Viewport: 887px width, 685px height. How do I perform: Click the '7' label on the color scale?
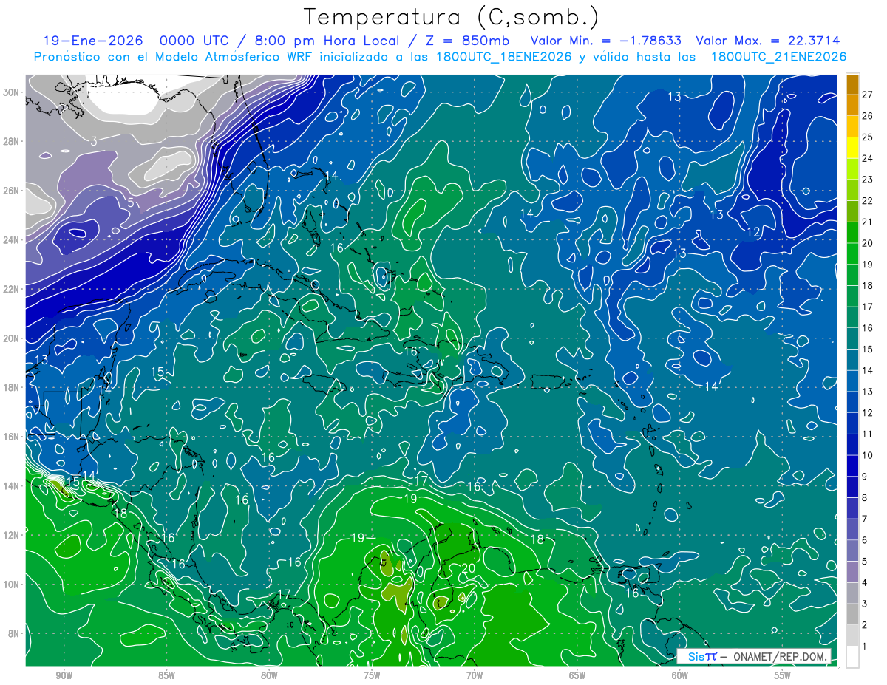(x=864, y=519)
